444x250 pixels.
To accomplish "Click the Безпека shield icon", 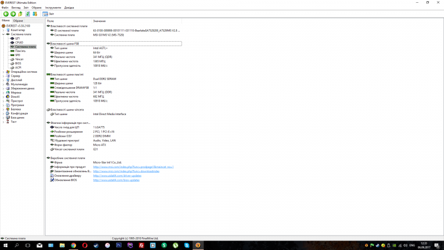I will (8, 109).
